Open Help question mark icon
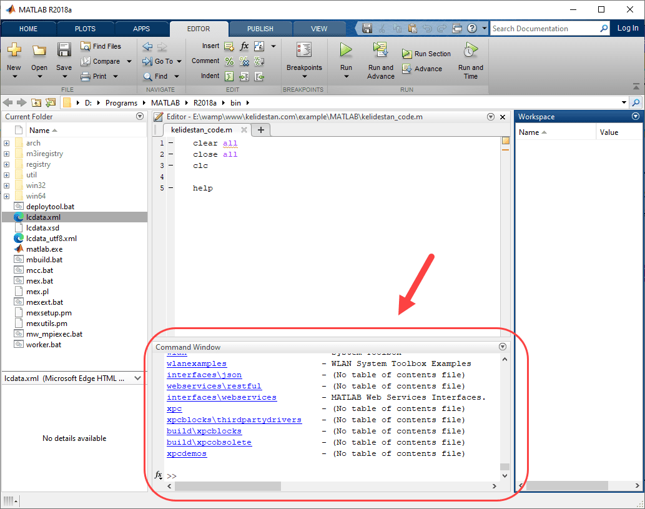 click(x=472, y=28)
